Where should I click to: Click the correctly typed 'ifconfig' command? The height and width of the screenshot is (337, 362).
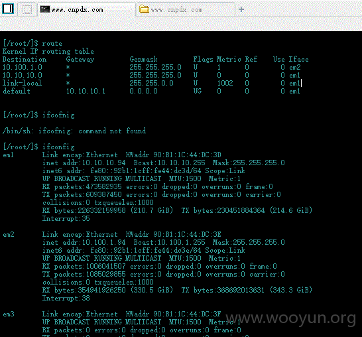(58, 147)
